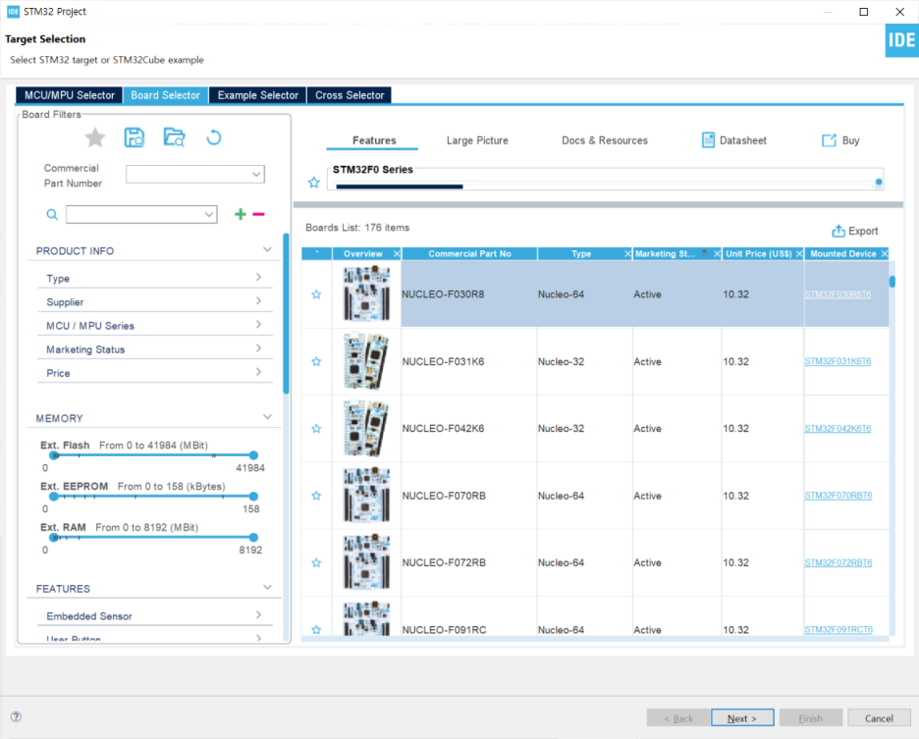919x739 pixels.
Task: Open the Cross Selector tab
Action: 350,95
